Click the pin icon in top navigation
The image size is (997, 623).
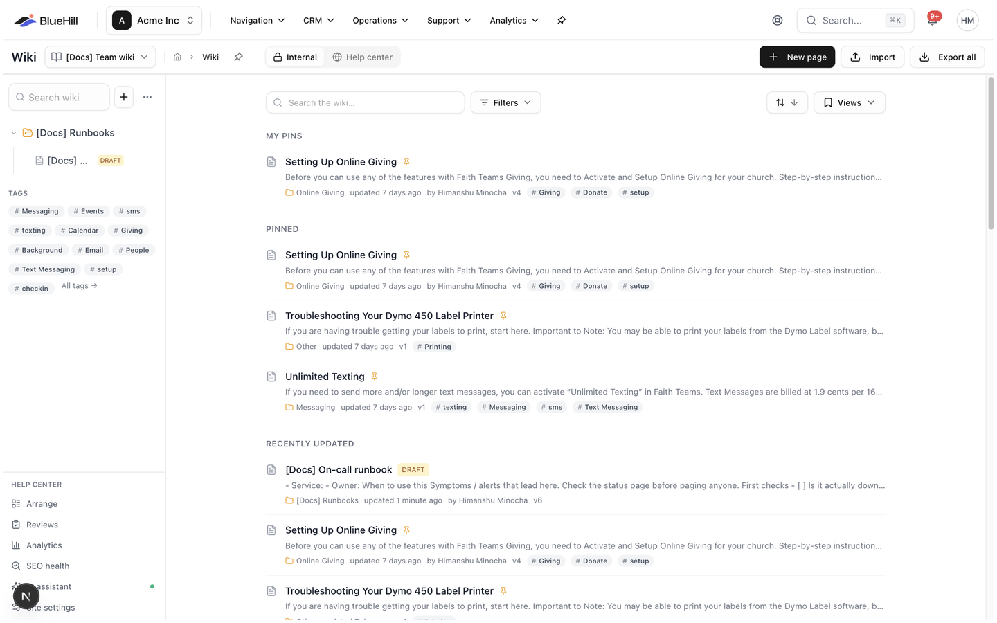click(x=562, y=21)
